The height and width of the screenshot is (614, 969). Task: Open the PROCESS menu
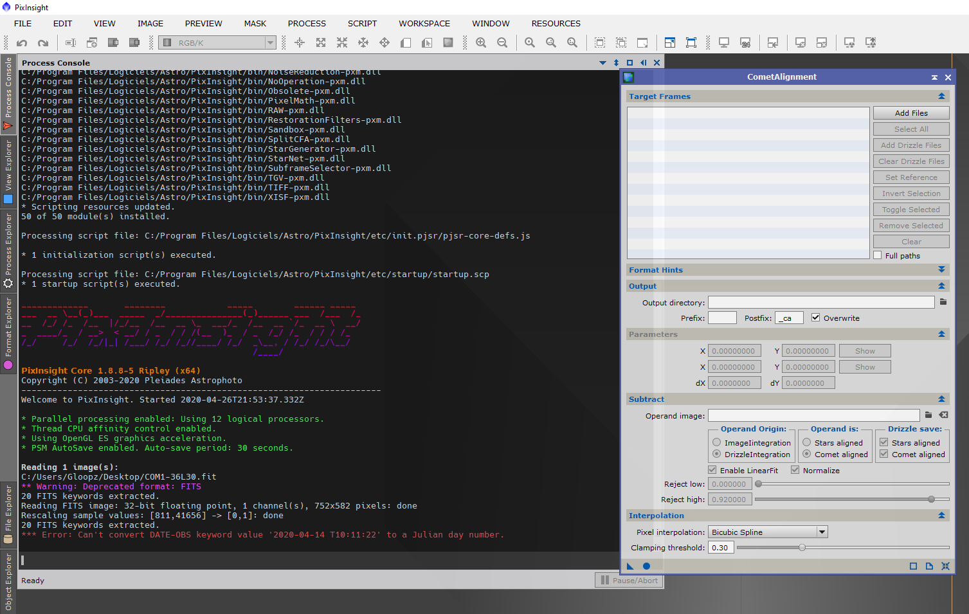click(x=307, y=24)
